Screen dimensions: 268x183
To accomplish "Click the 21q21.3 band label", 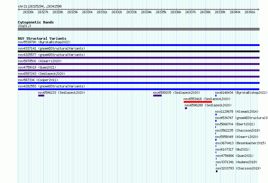I will coord(24,26).
